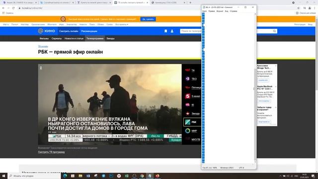The image size is (318, 179).
Task: Switch to the second browser tab
Action: (57, 2)
